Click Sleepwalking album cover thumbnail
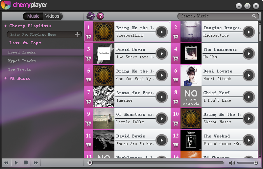The image size is (263, 169). [x=104, y=32]
